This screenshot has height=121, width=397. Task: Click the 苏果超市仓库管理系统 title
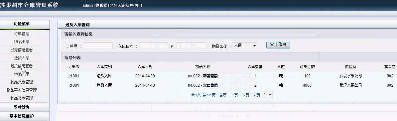click(29, 6)
